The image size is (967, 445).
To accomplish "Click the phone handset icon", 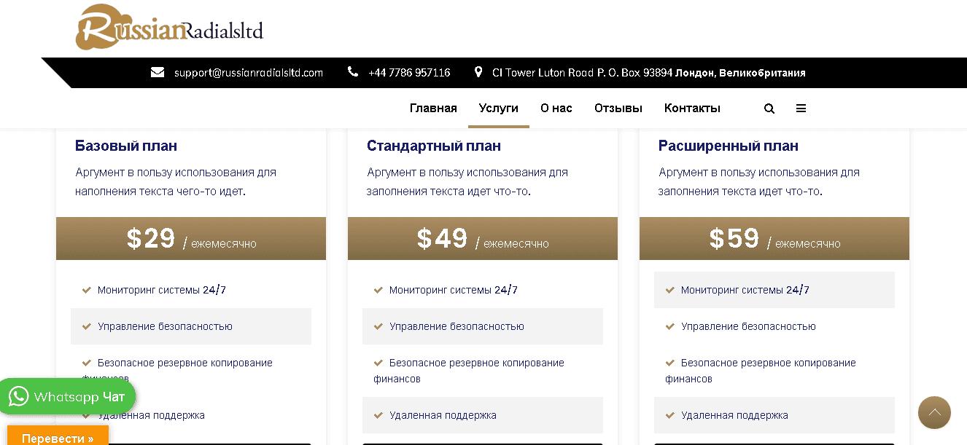I will point(353,72).
